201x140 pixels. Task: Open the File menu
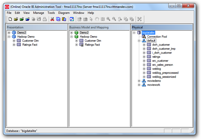click(9, 13)
